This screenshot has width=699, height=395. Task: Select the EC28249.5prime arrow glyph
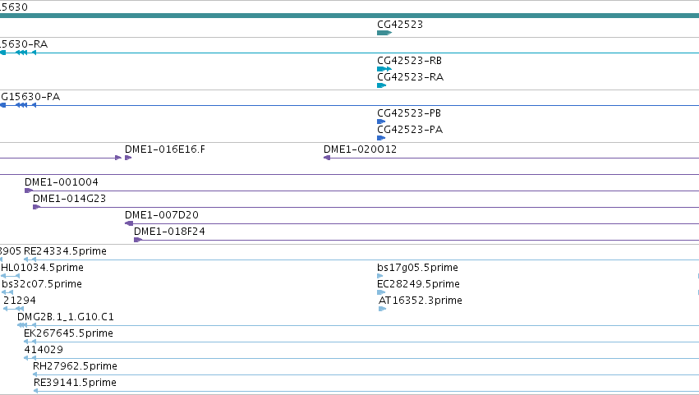point(381,292)
